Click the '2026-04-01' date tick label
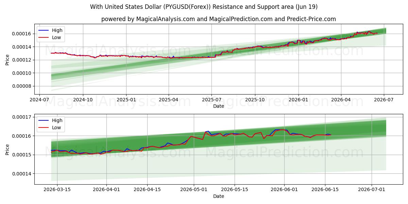The image size is (408, 204). (x=106, y=190)
